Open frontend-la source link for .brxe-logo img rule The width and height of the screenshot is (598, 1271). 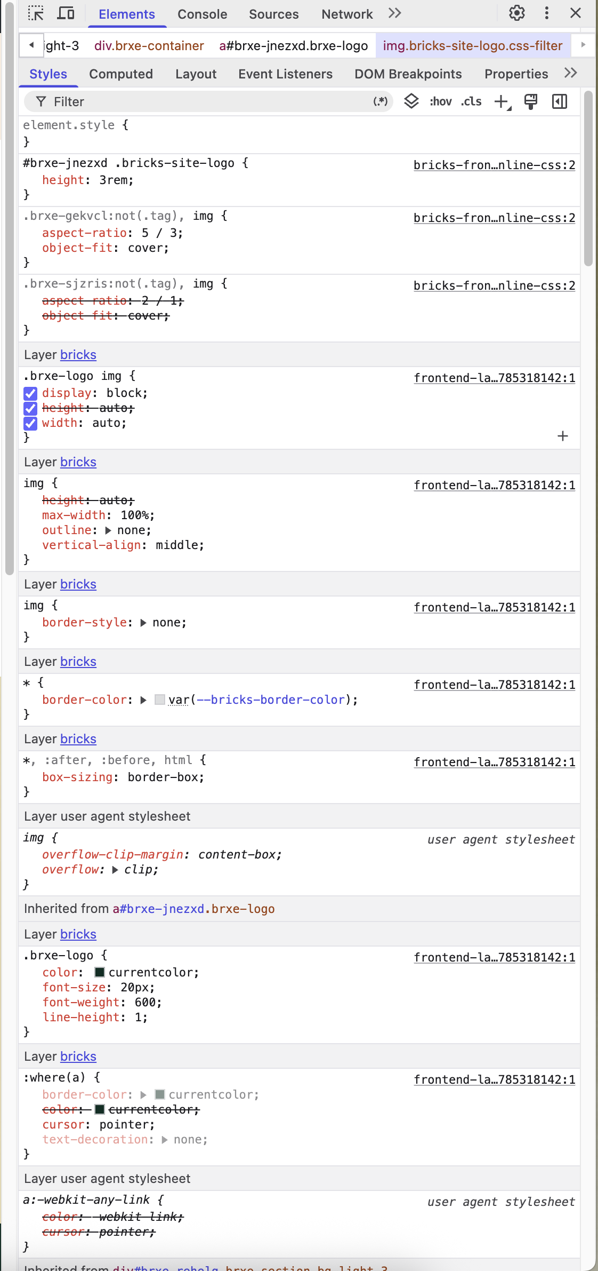[494, 378]
